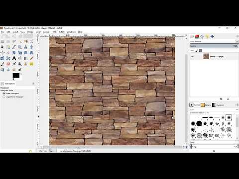Select the Cage Transform tool
The width and height of the screenshot is (239, 179).
tap(8, 58)
